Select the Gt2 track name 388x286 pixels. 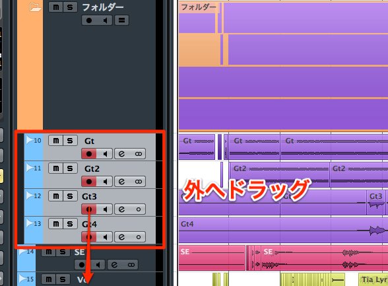pos(92,168)
